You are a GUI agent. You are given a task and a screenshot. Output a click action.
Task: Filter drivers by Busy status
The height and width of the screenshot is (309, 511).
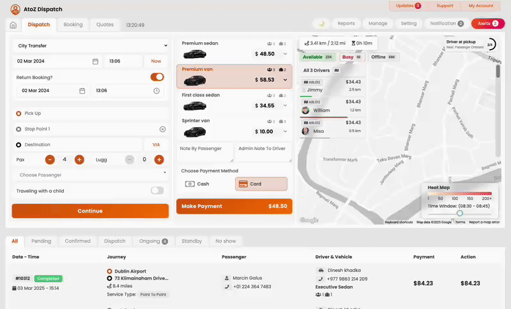click(x=351, y=57)
